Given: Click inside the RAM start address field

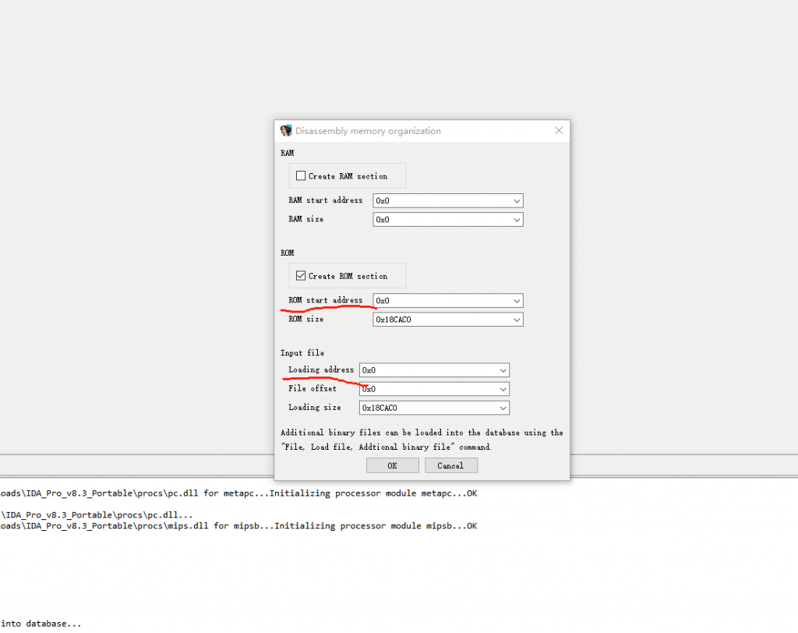Looking at the screenshot, I should 440,201.
